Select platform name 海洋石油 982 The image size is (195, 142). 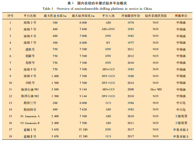(30, 96)
